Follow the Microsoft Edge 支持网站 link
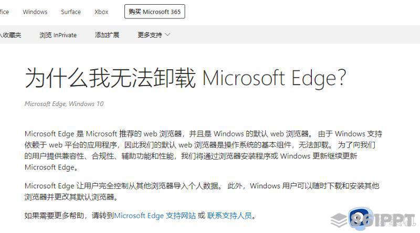420x233 pixels. [x=155, y=216]
